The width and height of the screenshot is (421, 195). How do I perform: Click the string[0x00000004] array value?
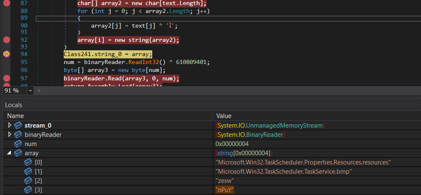point(244,153)
